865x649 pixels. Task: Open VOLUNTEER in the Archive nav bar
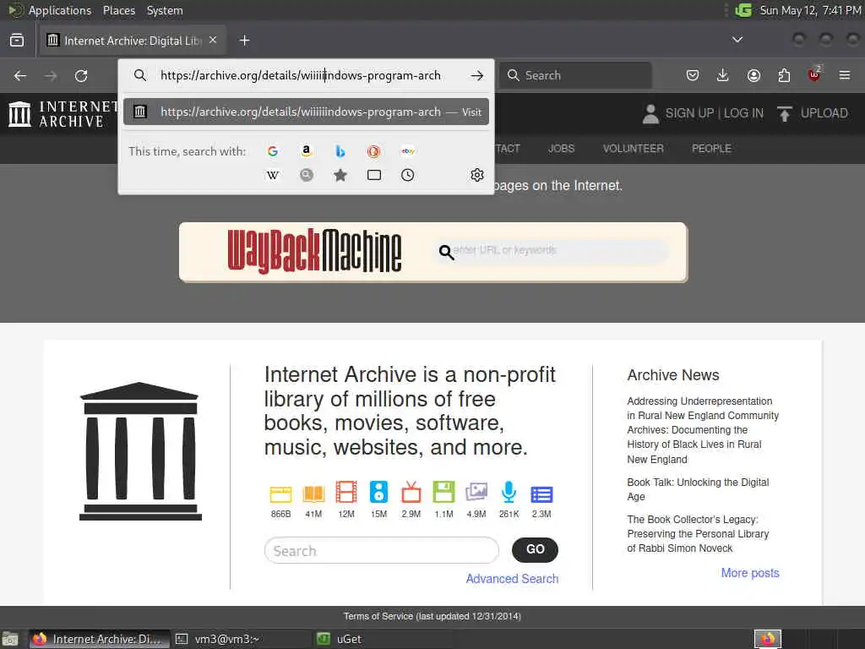[x=633, y=149]
